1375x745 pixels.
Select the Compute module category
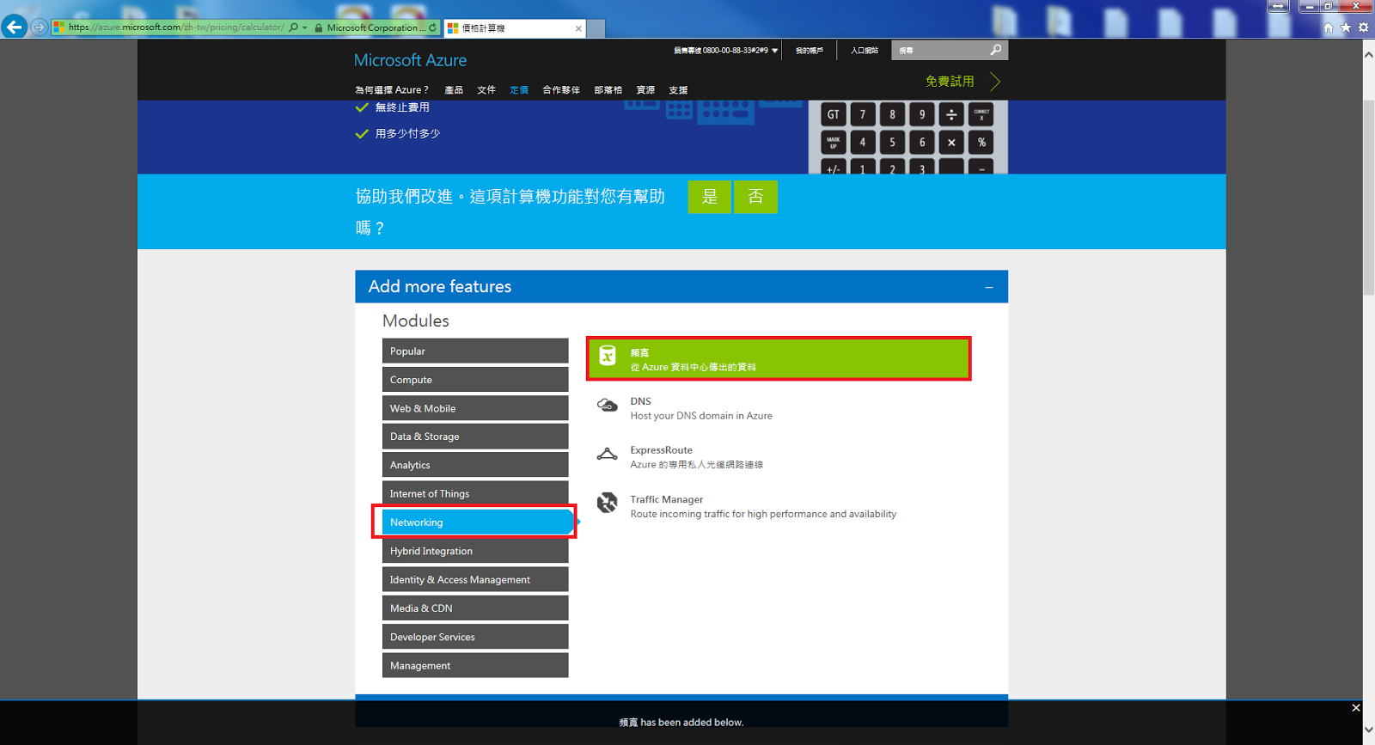click(475, 380)
